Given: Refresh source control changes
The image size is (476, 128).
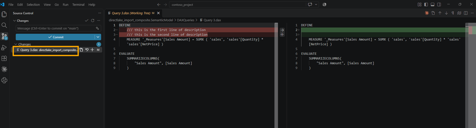Looking at the screenshot, I should [93, 20].
